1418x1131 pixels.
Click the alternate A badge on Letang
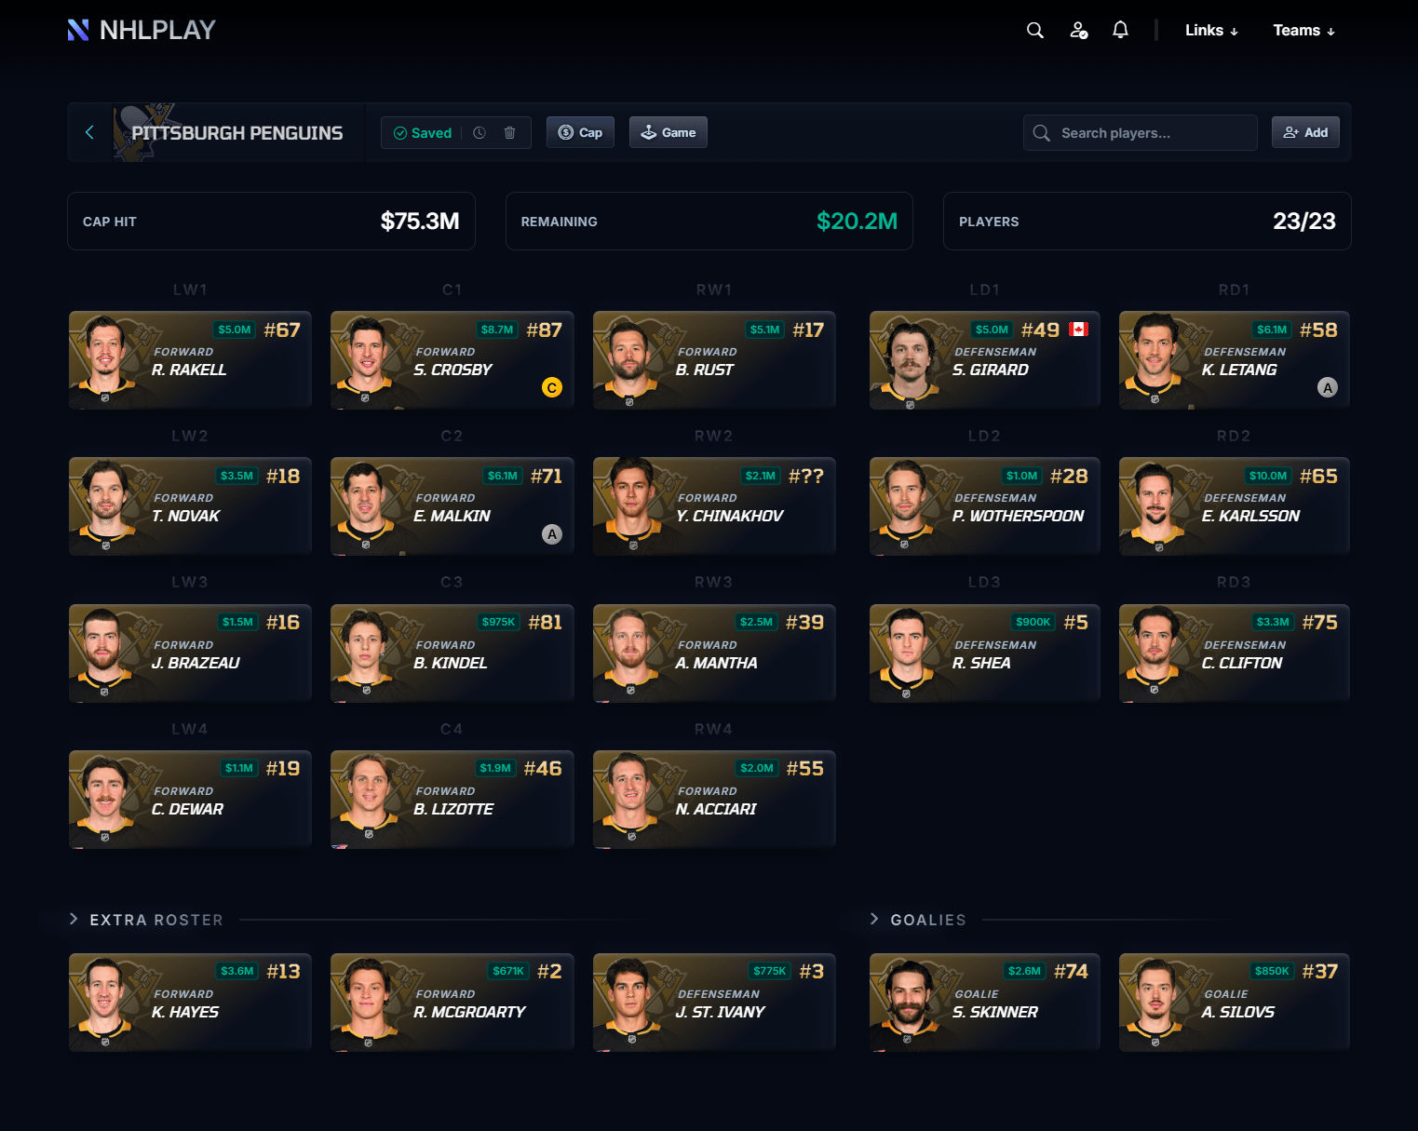tap(1327, 387)
